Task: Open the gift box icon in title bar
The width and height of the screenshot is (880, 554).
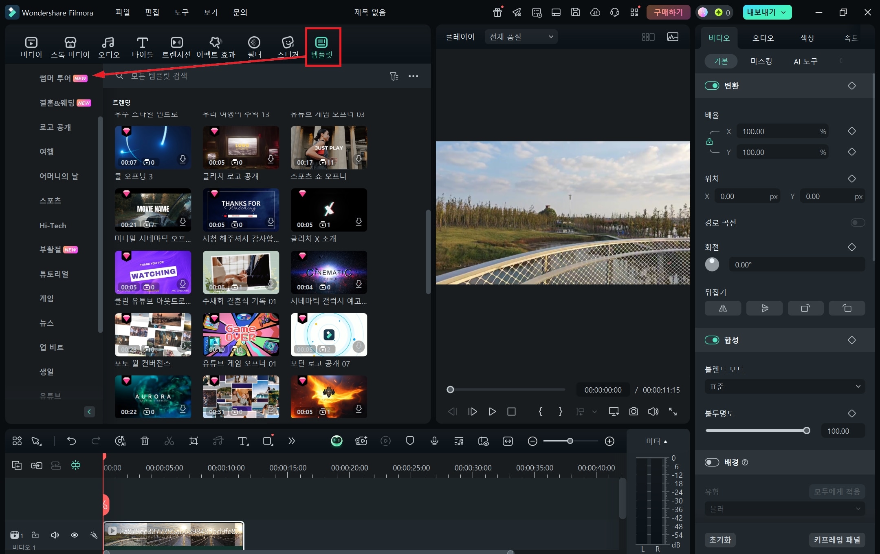Action: (x=497, y=12)
